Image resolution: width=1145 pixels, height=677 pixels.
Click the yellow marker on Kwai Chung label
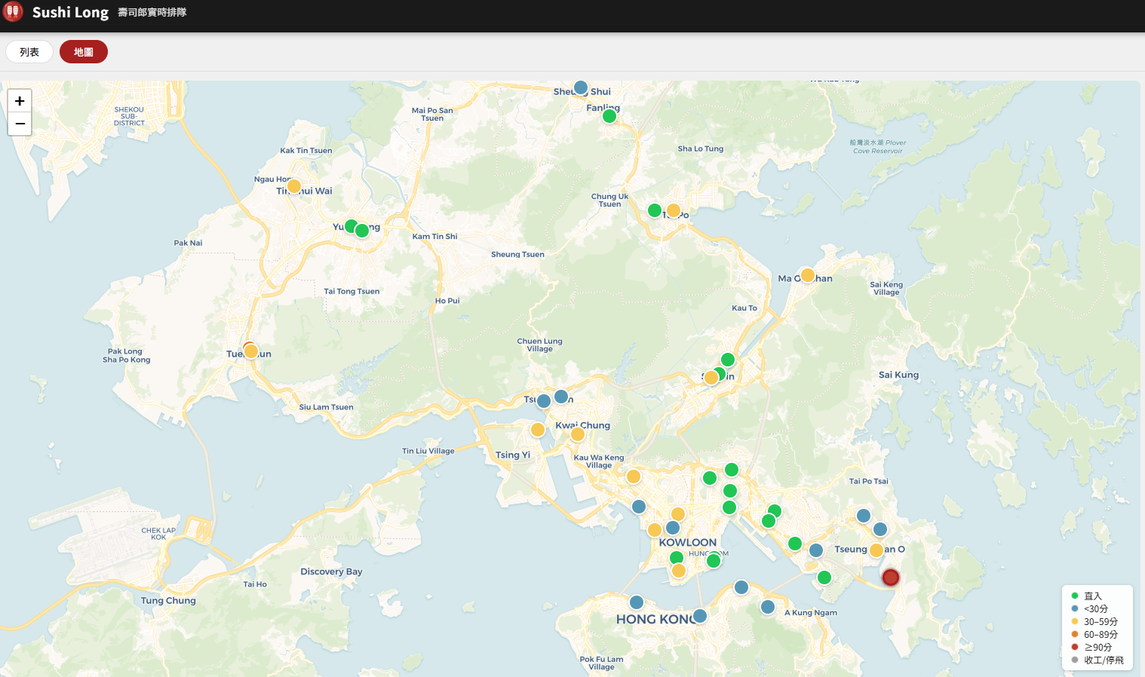(578, 434)
